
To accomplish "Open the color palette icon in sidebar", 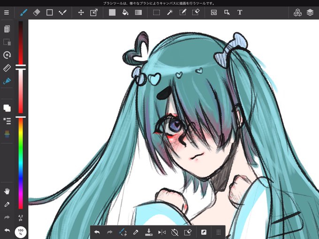I will [7, 134].
